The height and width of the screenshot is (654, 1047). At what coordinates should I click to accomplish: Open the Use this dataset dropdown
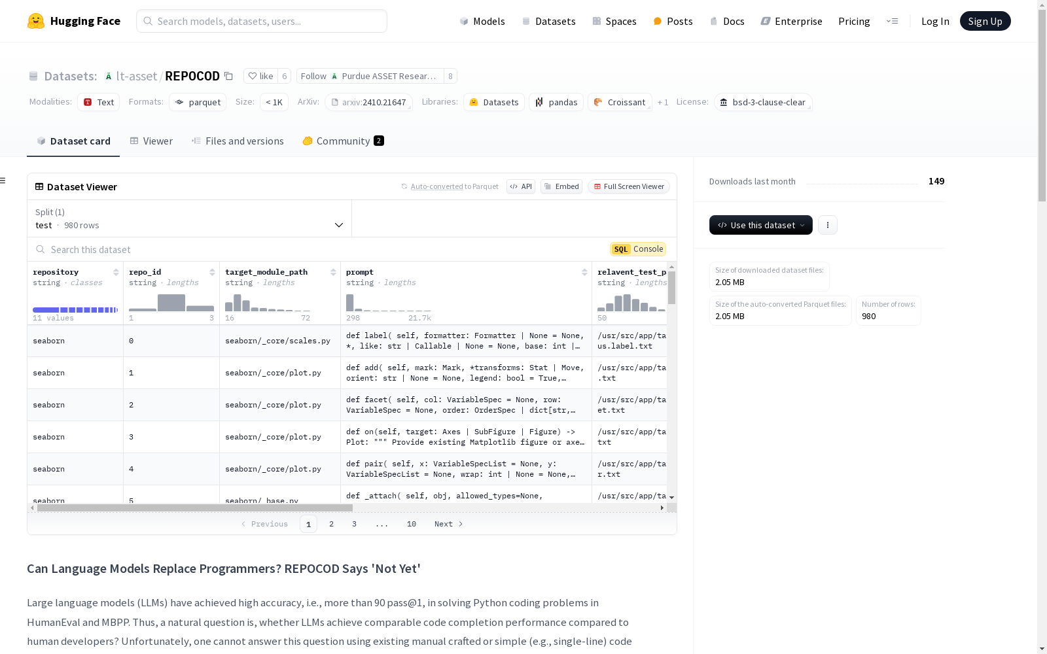761,225
